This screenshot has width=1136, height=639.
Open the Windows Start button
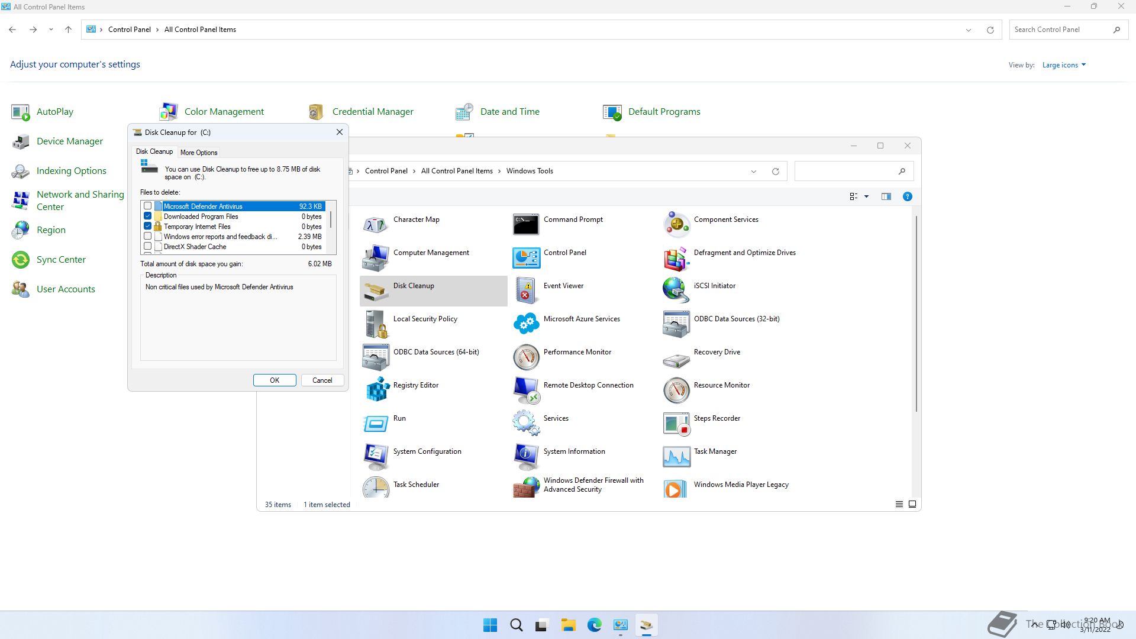coord(490,625)
